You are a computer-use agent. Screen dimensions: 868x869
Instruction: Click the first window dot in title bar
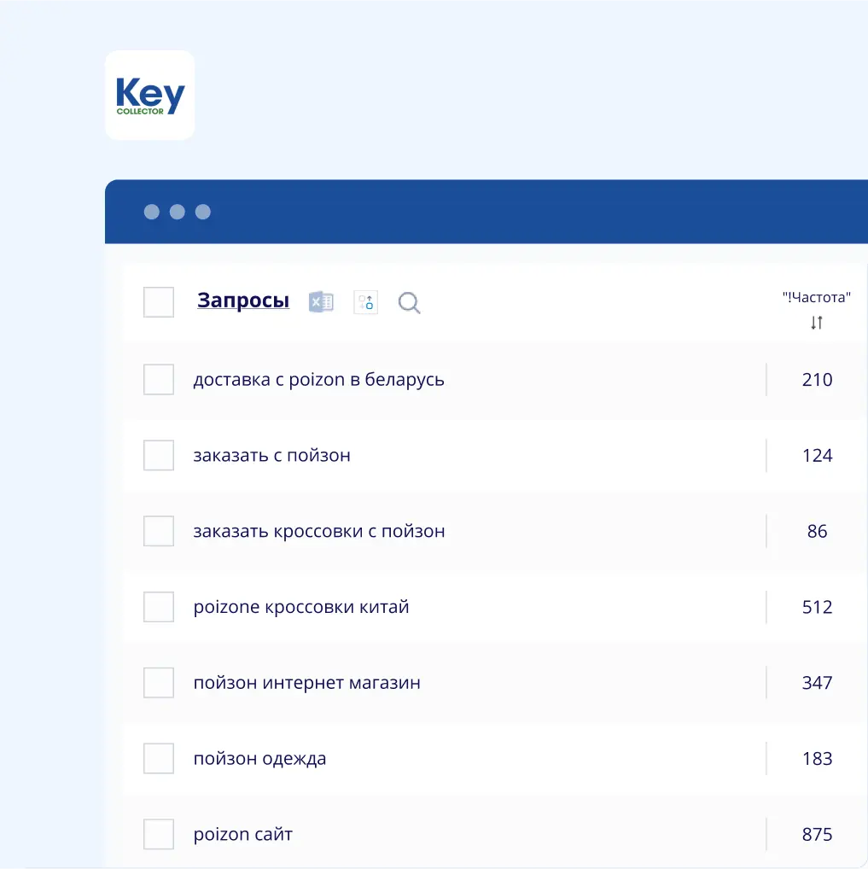point(150,211)
